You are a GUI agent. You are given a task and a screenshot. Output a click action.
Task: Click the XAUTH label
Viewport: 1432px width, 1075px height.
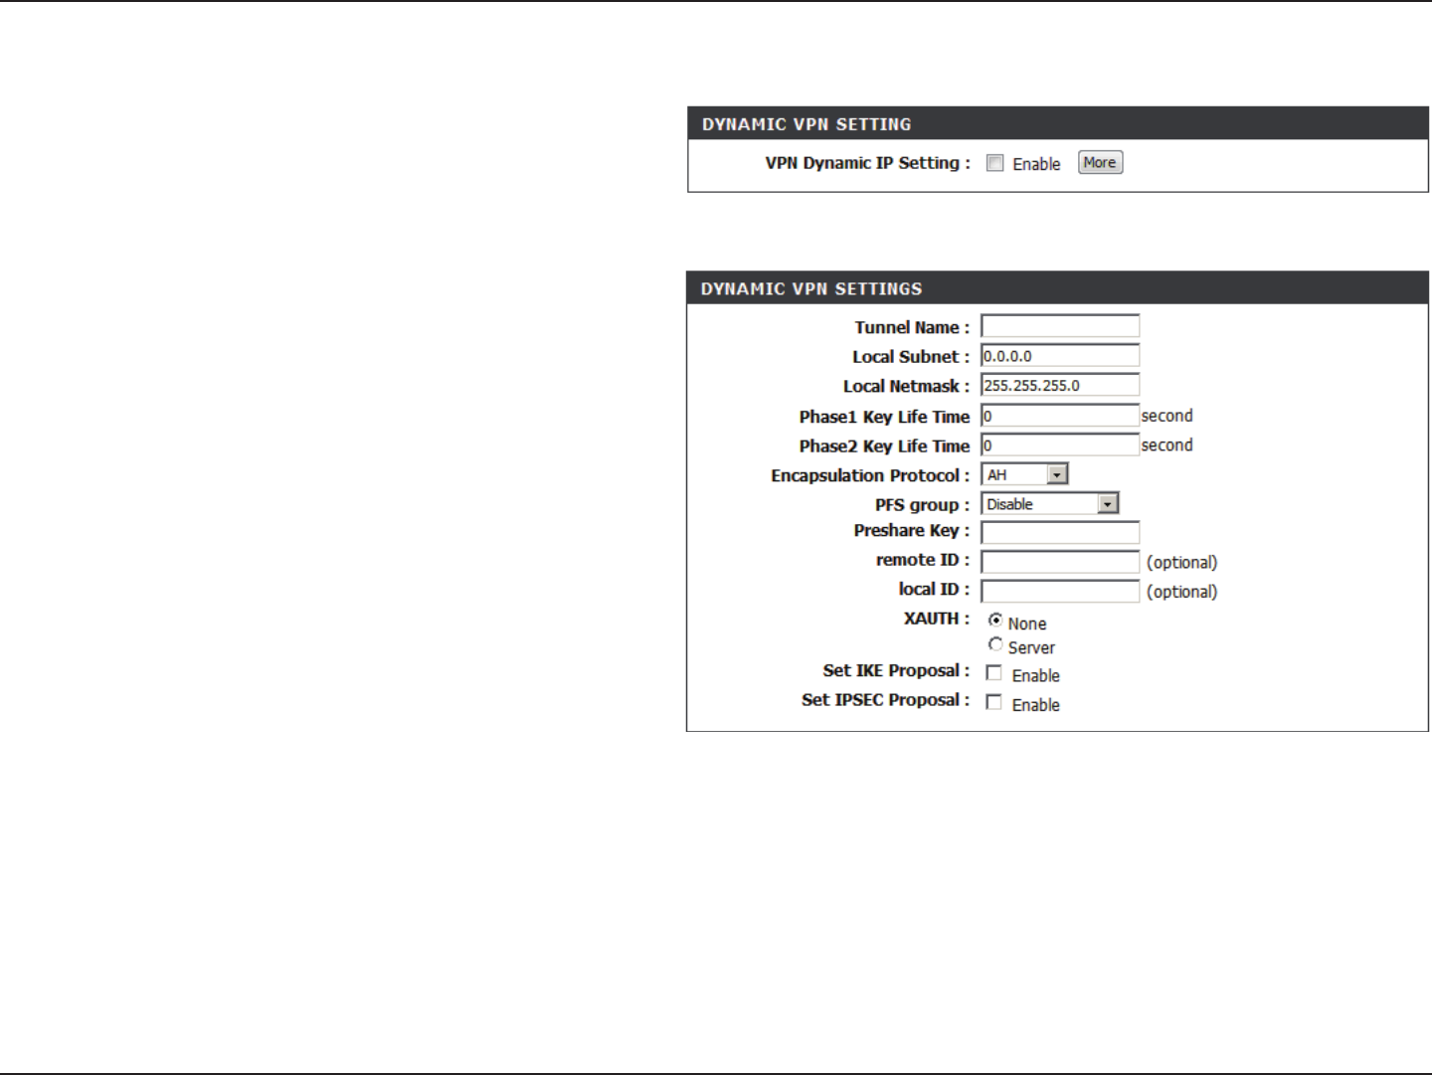tap(937, 619)
